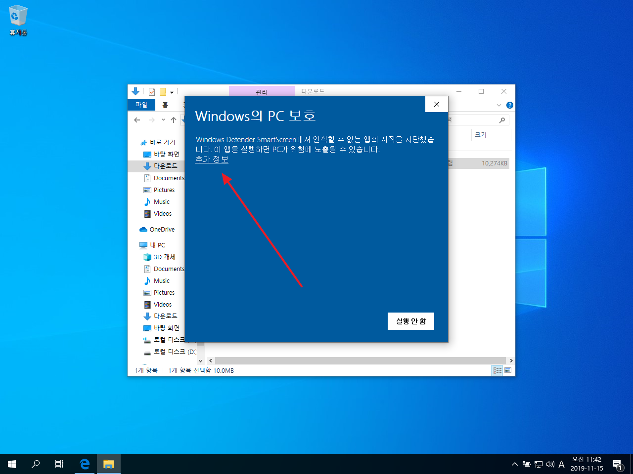Click the properties checkmark icon in quick access toolbar
The height and width of the screenshot is (474, 633).
pyautogui.click(x=152, y=92)
